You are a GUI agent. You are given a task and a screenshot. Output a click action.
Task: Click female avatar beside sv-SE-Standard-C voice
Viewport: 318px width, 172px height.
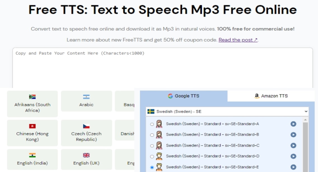pos(159,145)
